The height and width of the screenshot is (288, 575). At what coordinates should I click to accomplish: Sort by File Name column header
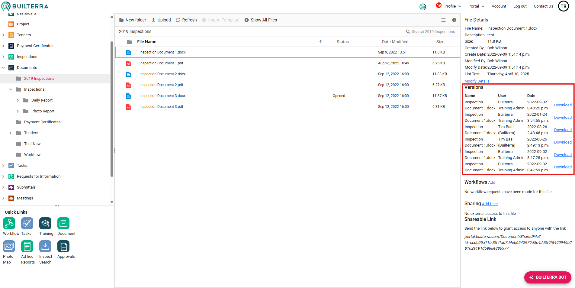tap(147, 42)
